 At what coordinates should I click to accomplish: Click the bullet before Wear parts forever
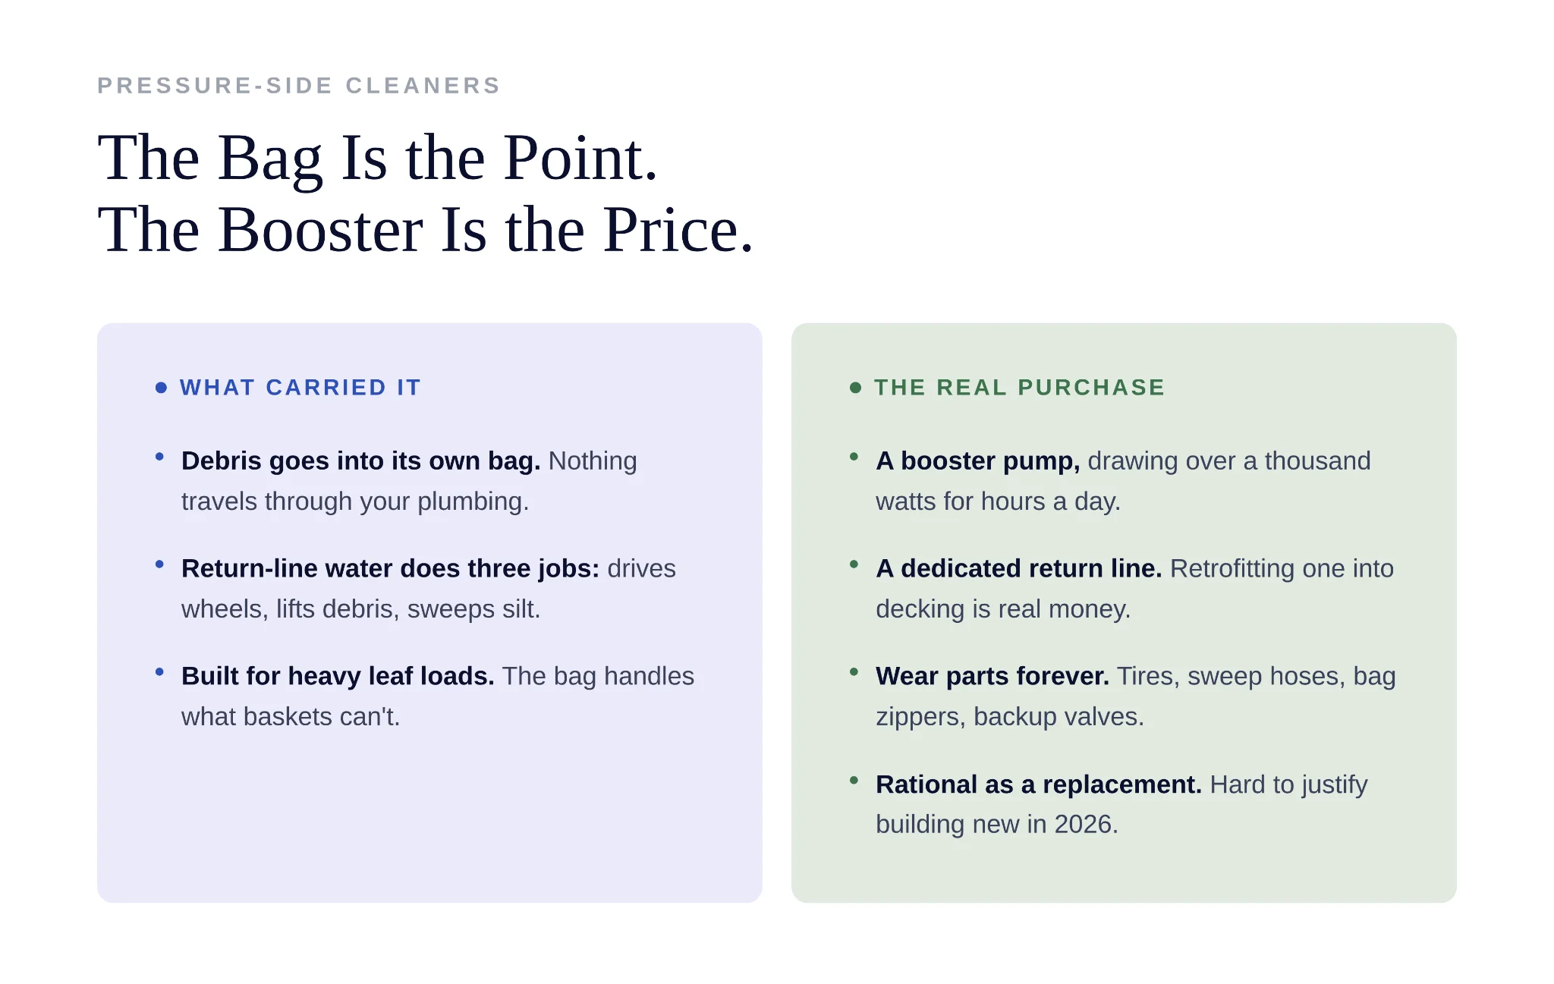[854, 672]
